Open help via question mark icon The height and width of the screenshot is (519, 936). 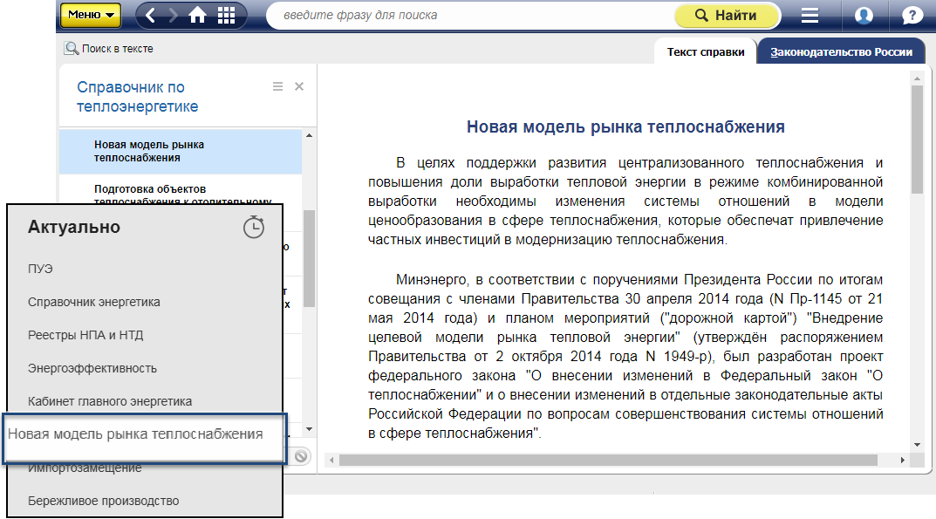912,16
